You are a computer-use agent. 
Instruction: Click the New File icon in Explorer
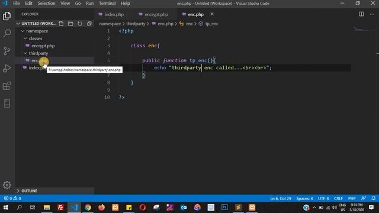coord(61,24)
